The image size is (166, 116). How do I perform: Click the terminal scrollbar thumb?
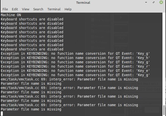click(164, 110)
